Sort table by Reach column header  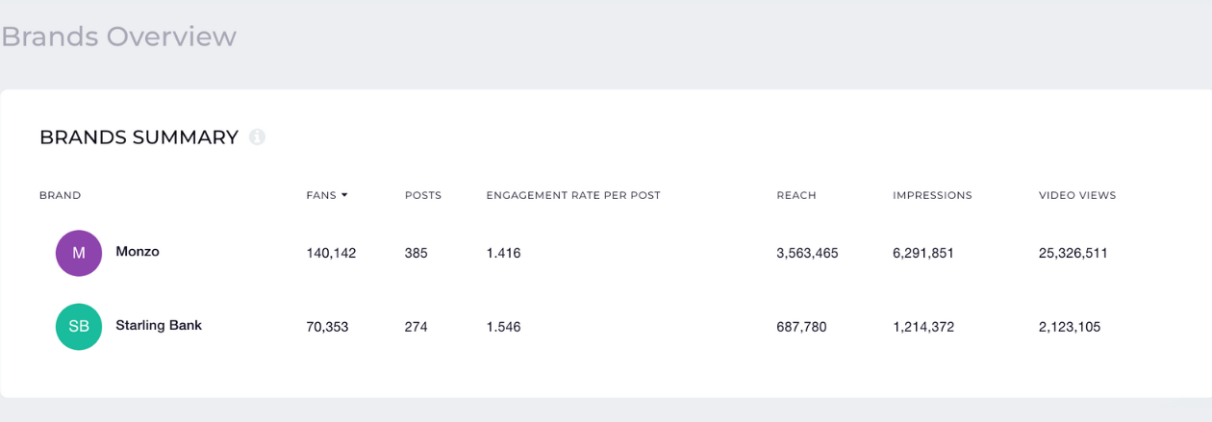pos(796,195)
